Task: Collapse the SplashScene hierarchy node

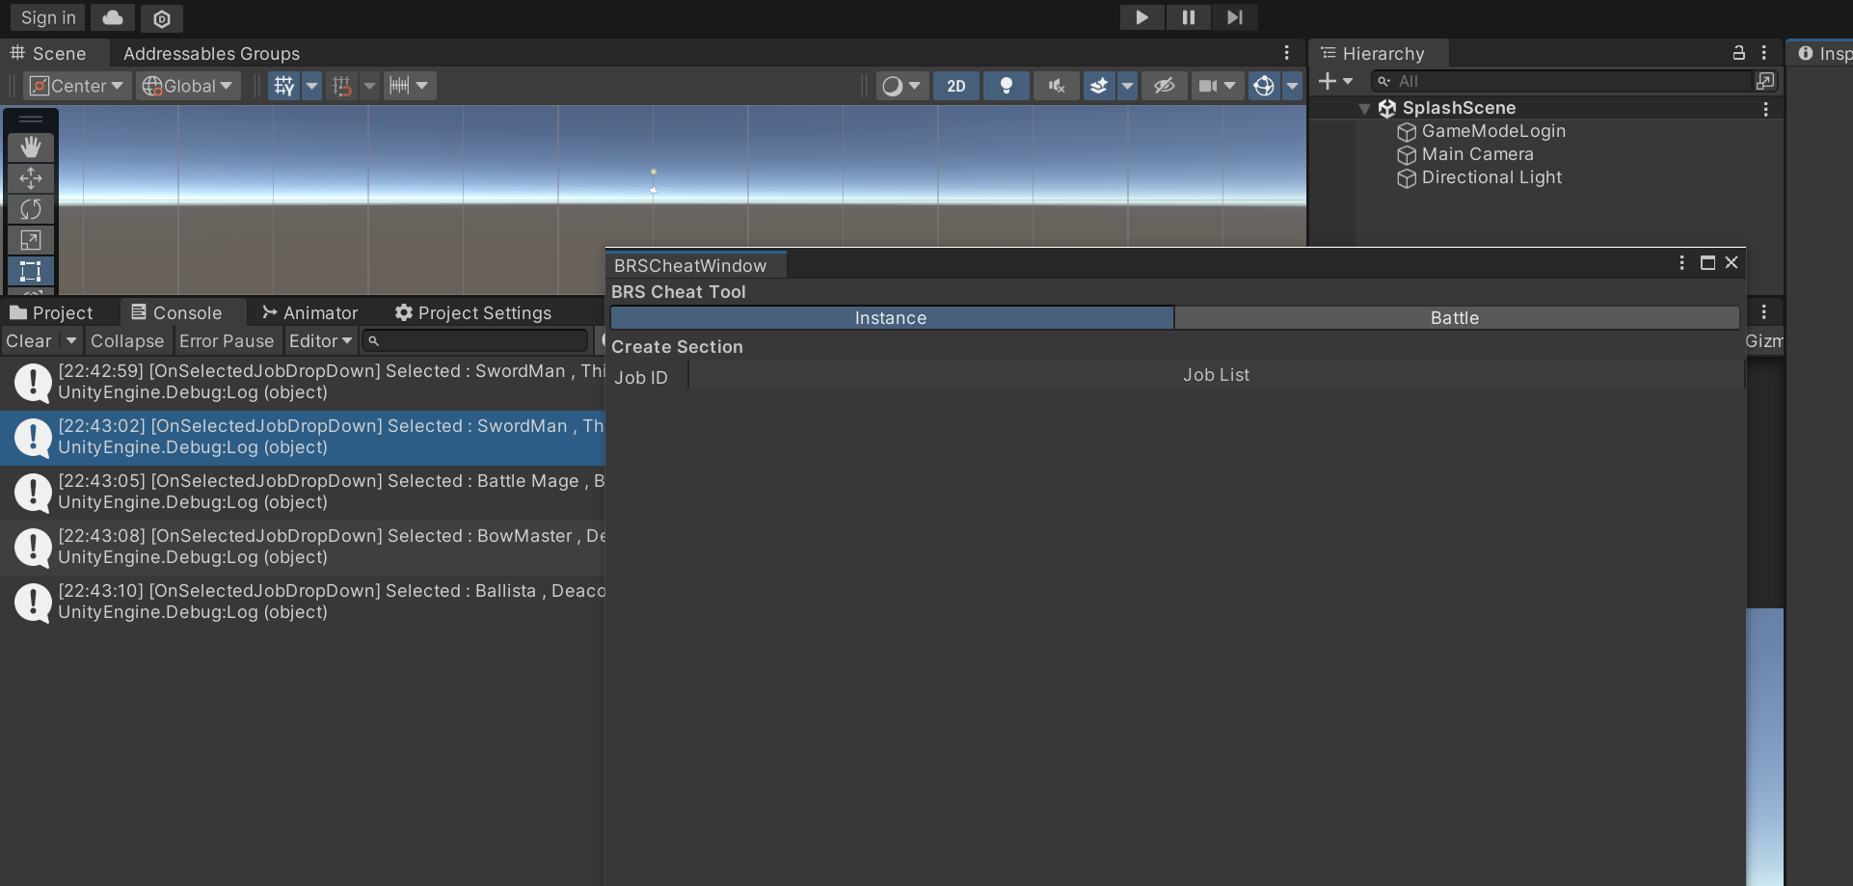Action: coord(1364,109)
